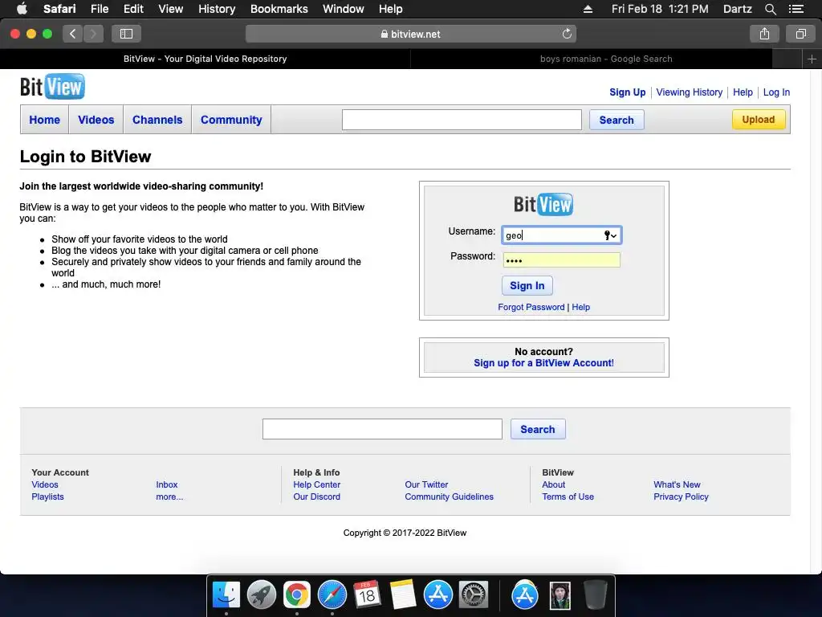Image resolution: width=822 pixels, height=617 pixels.
Task: Reload the page with the refresh icon
Action: coord(567,34)
